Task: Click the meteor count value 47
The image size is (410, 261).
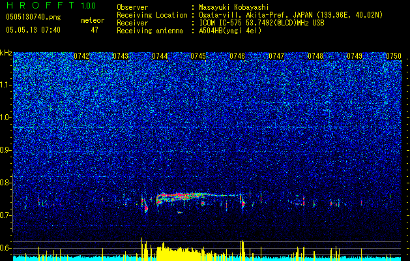Action: (95, 30)
